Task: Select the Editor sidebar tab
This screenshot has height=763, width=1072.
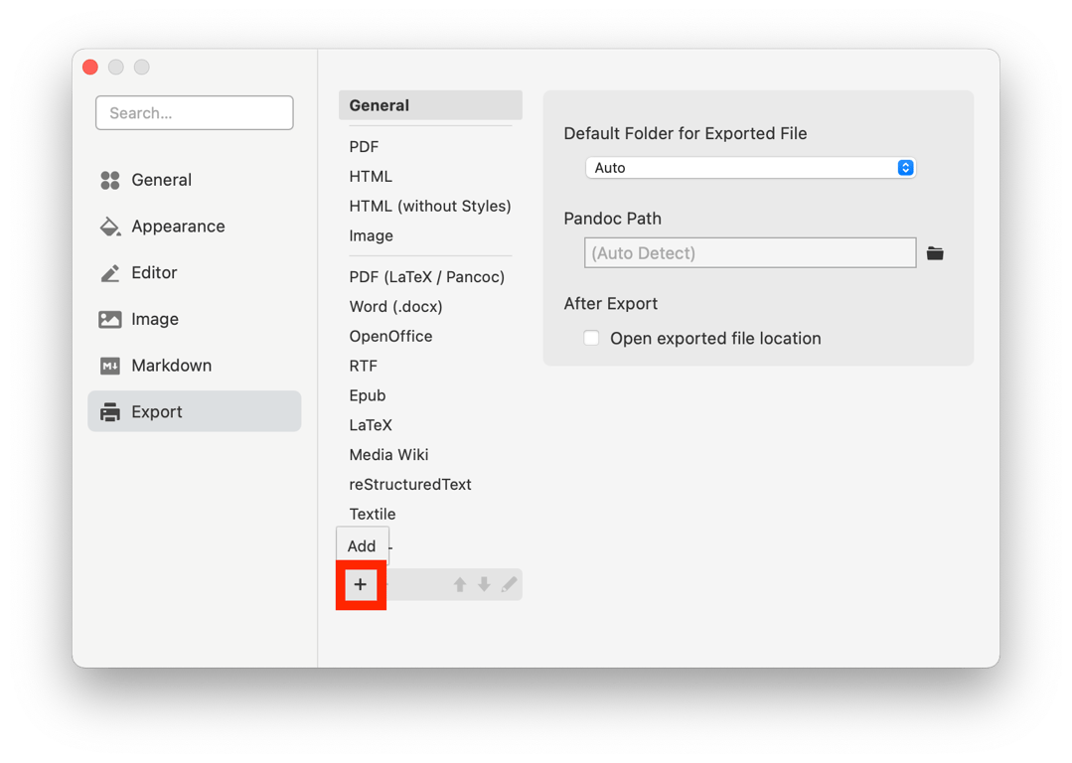Action: (x=154, y=272)
